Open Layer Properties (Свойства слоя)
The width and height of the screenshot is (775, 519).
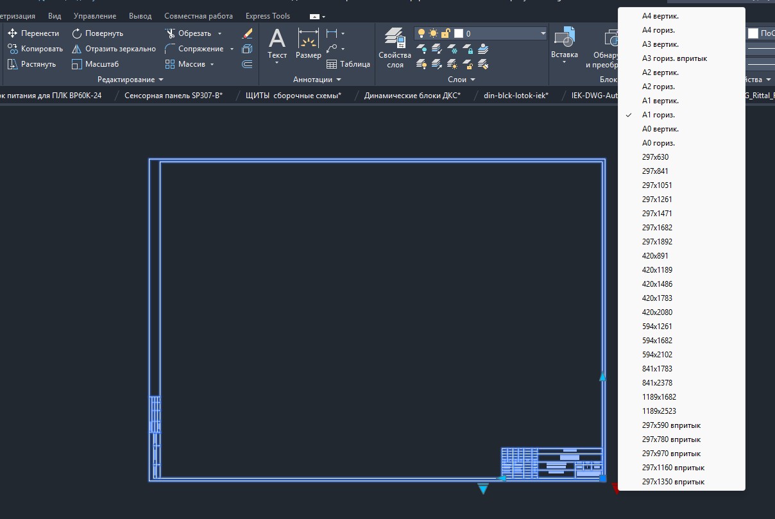395,48
